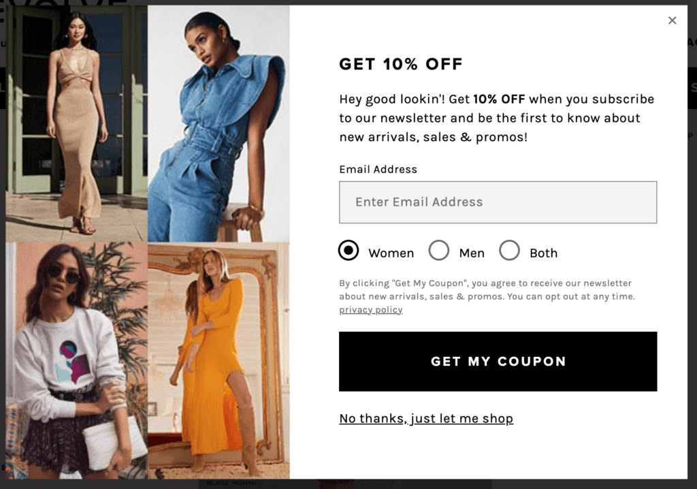Click the Get My Coupon button
The height and width of the screenshot is (489, 697).
pyautogui.click(x=498, y=361)
